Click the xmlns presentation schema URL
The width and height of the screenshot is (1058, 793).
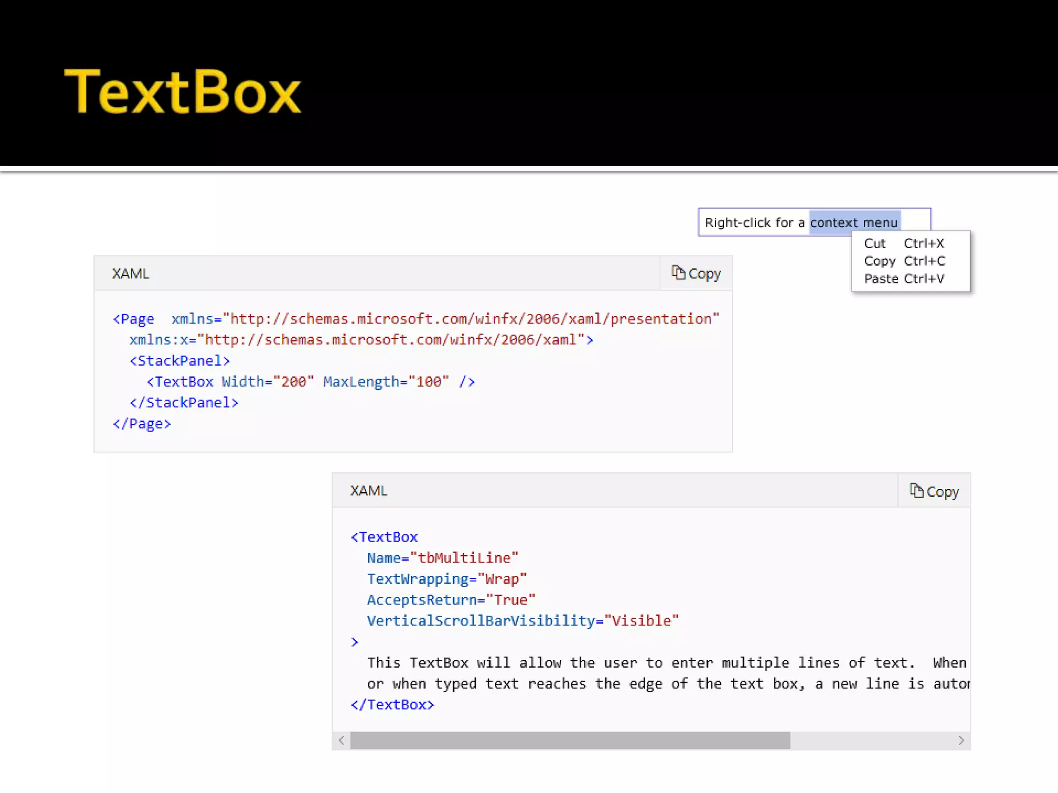click(474, 319)
